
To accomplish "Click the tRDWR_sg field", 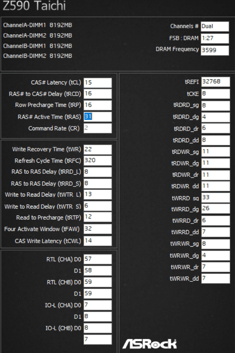I will 215,151.
